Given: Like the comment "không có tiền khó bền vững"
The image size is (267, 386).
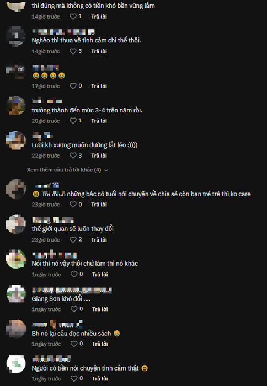Looking at the screenshot, I should click(73, 17).
